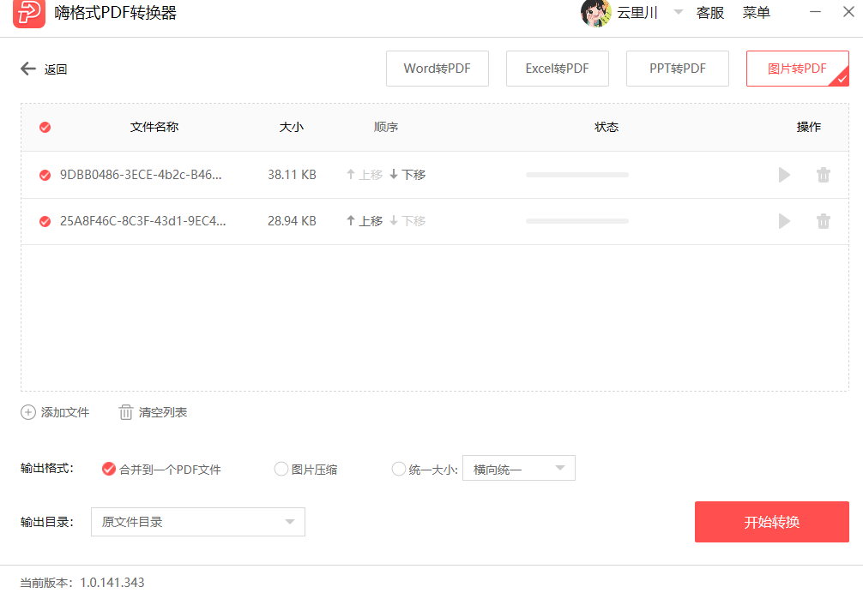
Task: Click the disabled 下移 in the 25A8F46C row
Action: [407, 221]
